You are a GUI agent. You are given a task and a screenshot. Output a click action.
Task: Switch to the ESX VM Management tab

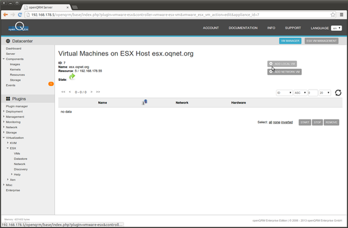[321, 41]
